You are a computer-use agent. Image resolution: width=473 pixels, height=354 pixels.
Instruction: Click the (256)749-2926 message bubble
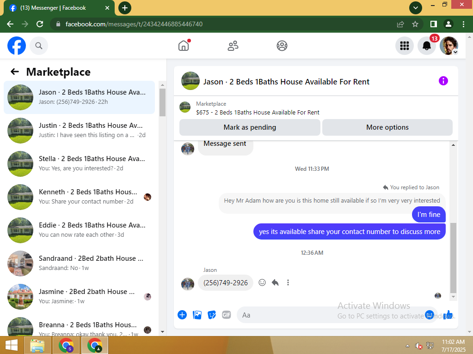click(x=225, y=282)
